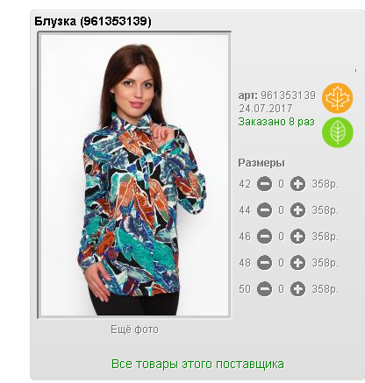The image size is (365, 383).
Task: Click plus button for size 50
Action: click(297, 289)
